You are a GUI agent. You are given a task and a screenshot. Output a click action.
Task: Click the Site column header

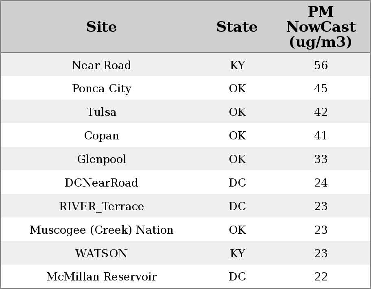pyautogui.click(x=102, y=27)
